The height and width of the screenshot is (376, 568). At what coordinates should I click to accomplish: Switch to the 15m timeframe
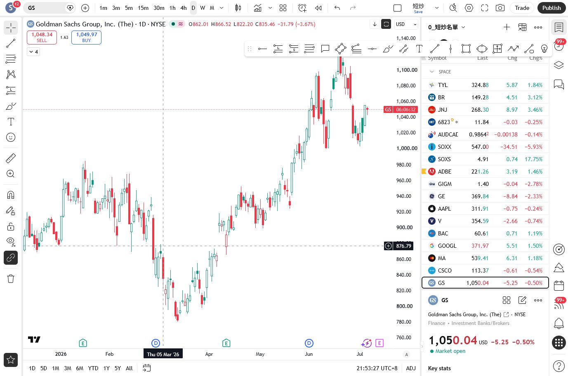143,8
